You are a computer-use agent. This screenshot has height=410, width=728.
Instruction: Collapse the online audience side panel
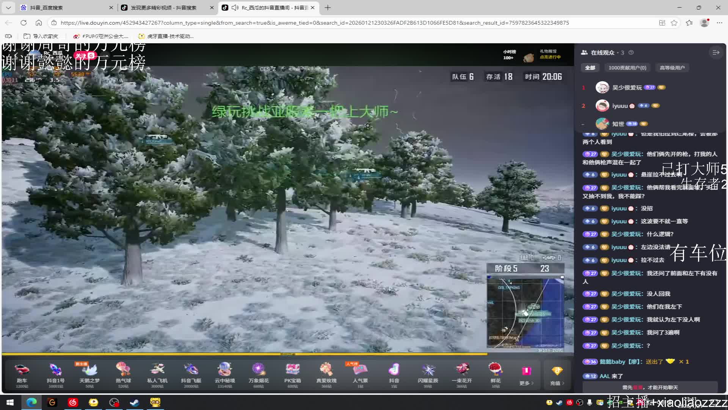[716, 52]
